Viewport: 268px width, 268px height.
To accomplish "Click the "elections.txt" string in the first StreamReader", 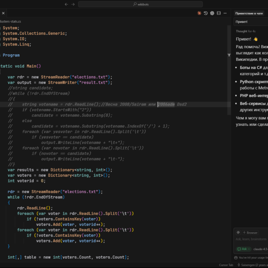I will [x=90, y=77].
